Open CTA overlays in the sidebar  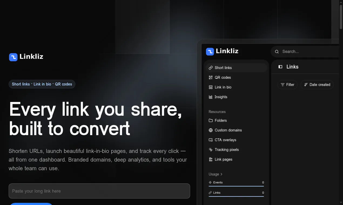pos(236,140)
